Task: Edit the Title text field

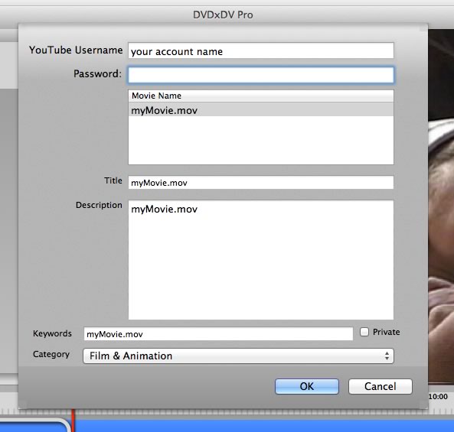Action: coord(261,183)
